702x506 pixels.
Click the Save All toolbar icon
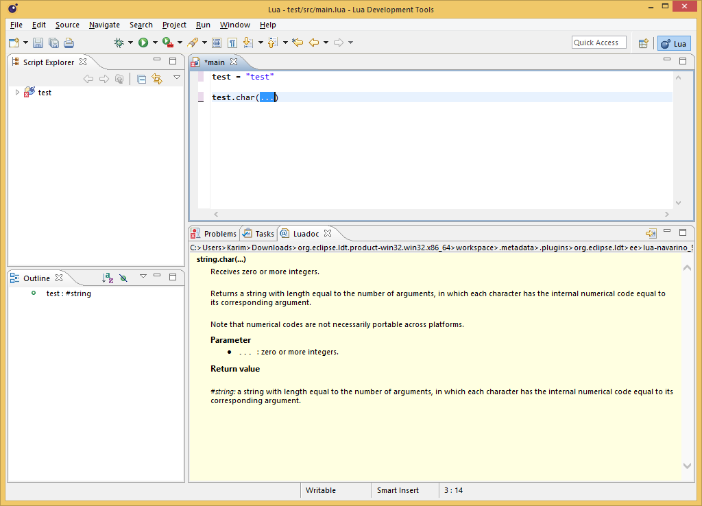tap(53, 43)
